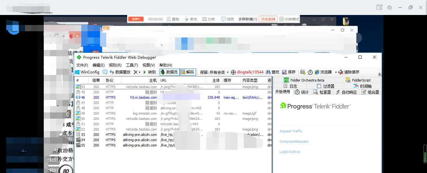
Task: Open the 检查器 inspectors tab
Action: [322, 92]
